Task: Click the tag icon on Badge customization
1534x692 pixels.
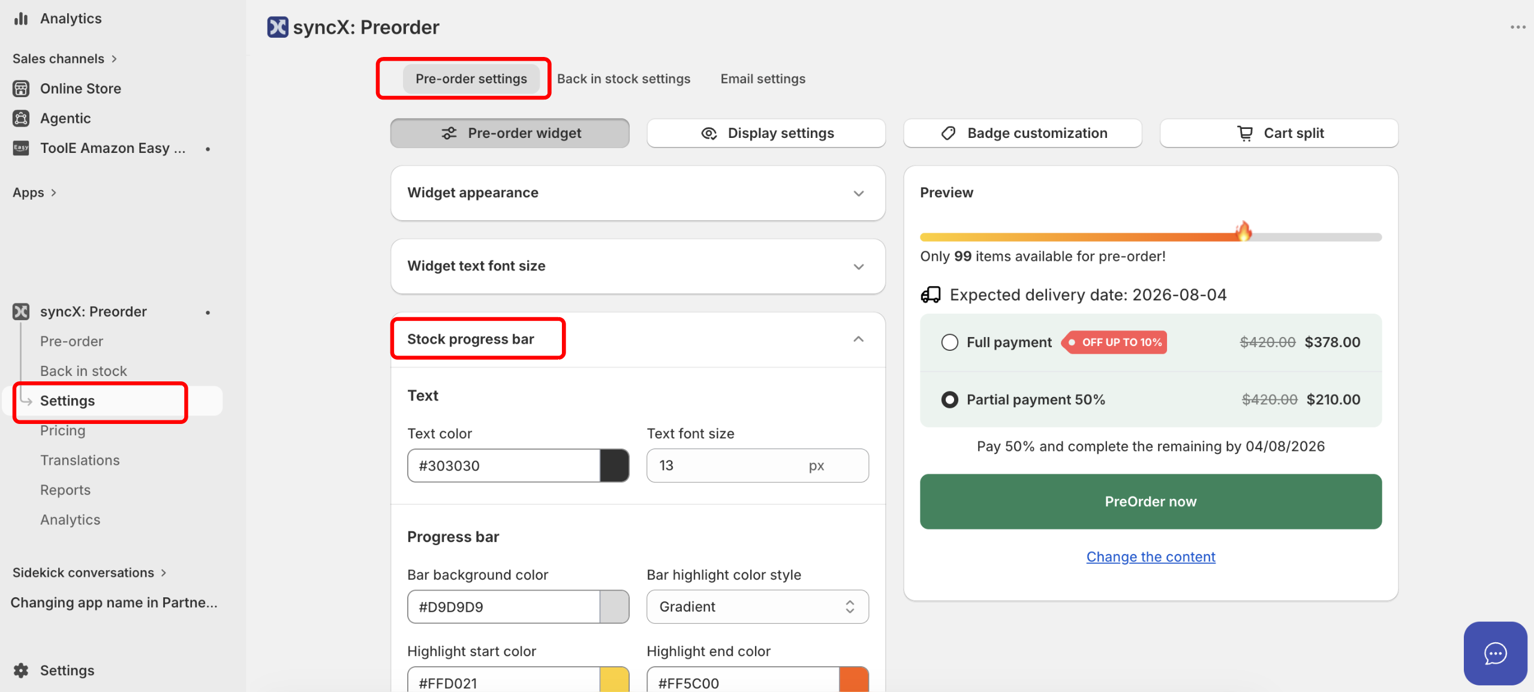Action: (949, 133)
